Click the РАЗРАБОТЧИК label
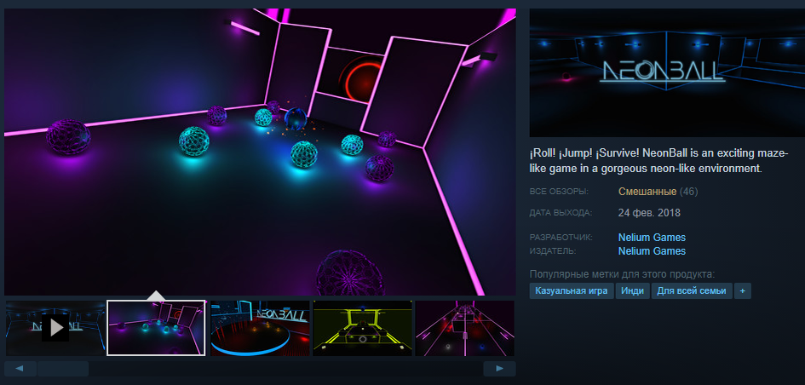 tap(561, 238)
